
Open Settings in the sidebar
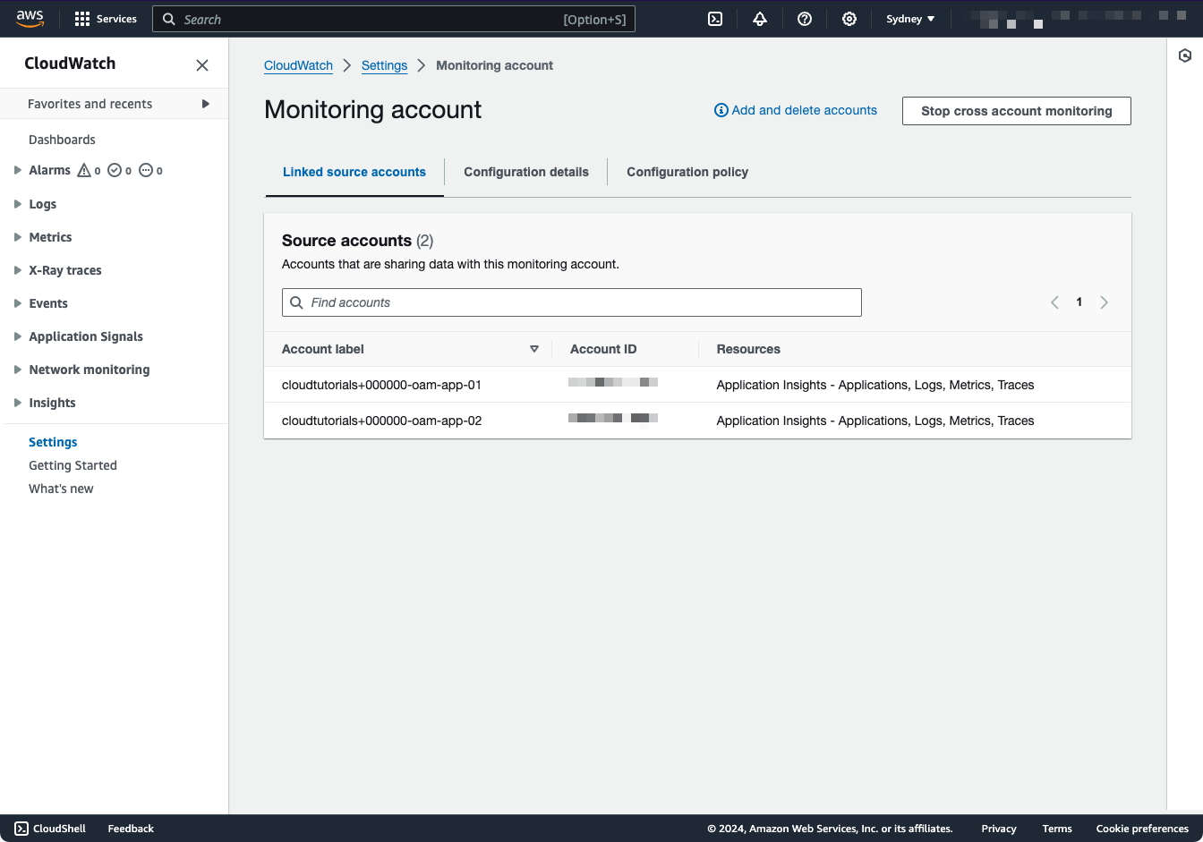pyautogui.click(x=53, y=442)
